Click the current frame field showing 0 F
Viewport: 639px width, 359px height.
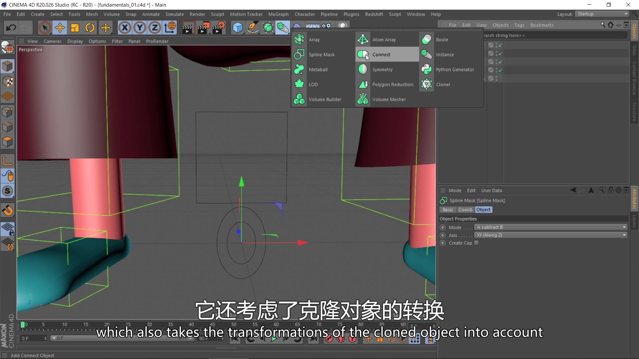pyautogui.click(x=32, y=338)
